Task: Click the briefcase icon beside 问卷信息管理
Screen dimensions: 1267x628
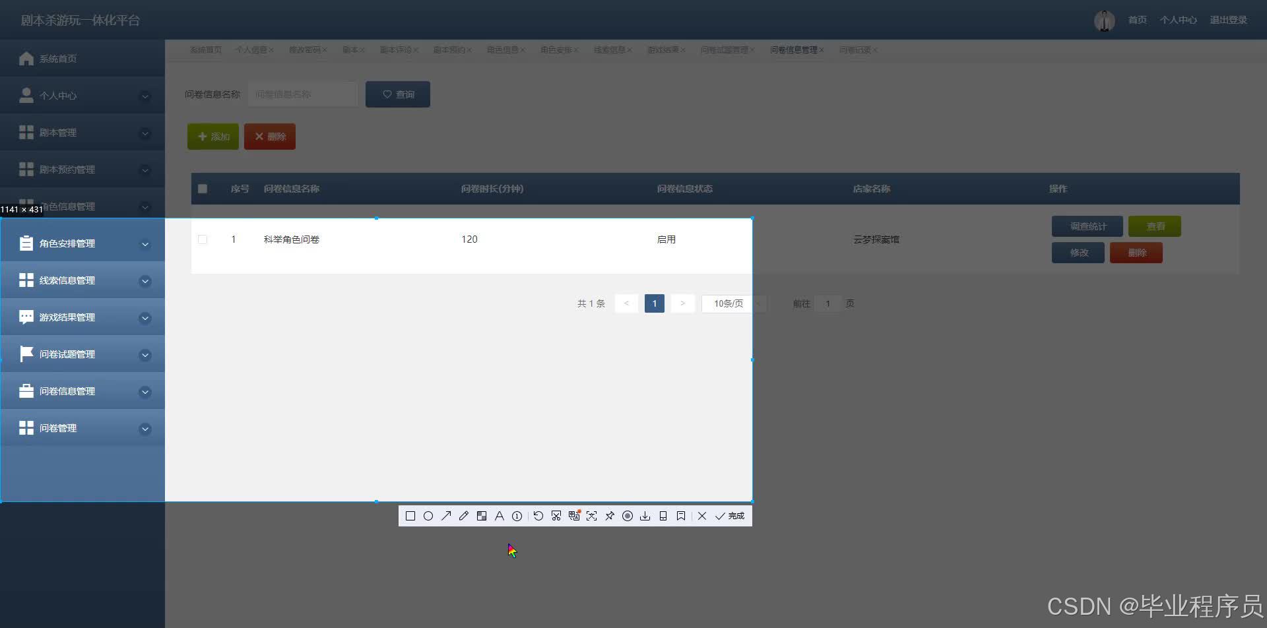Action: (x=26, y=391)
